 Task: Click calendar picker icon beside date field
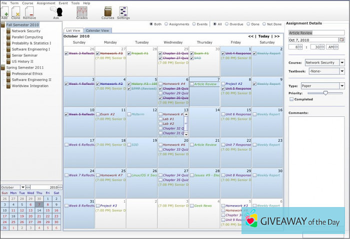[341, 39]
